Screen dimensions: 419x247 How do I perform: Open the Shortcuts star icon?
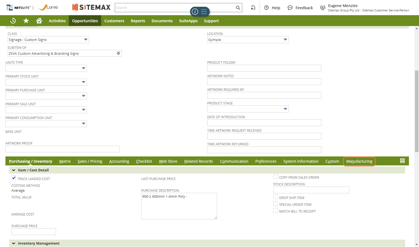[x=26, y=21]
